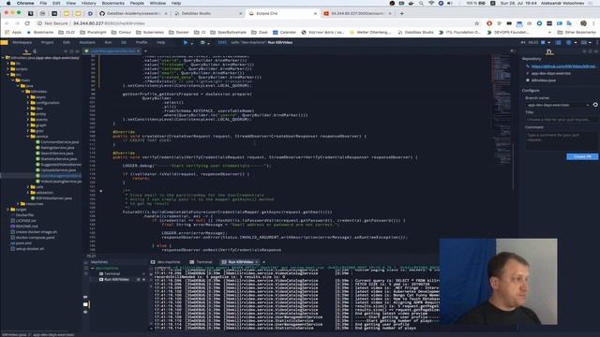Click refresh icon beside branch name

tap(595, 104)
